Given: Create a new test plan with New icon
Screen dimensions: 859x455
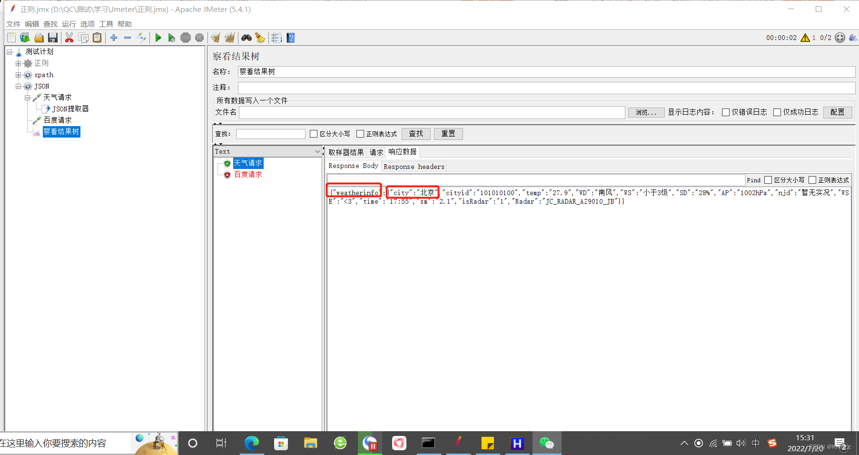Looking at the screenshot, I should tap(11, 38).
